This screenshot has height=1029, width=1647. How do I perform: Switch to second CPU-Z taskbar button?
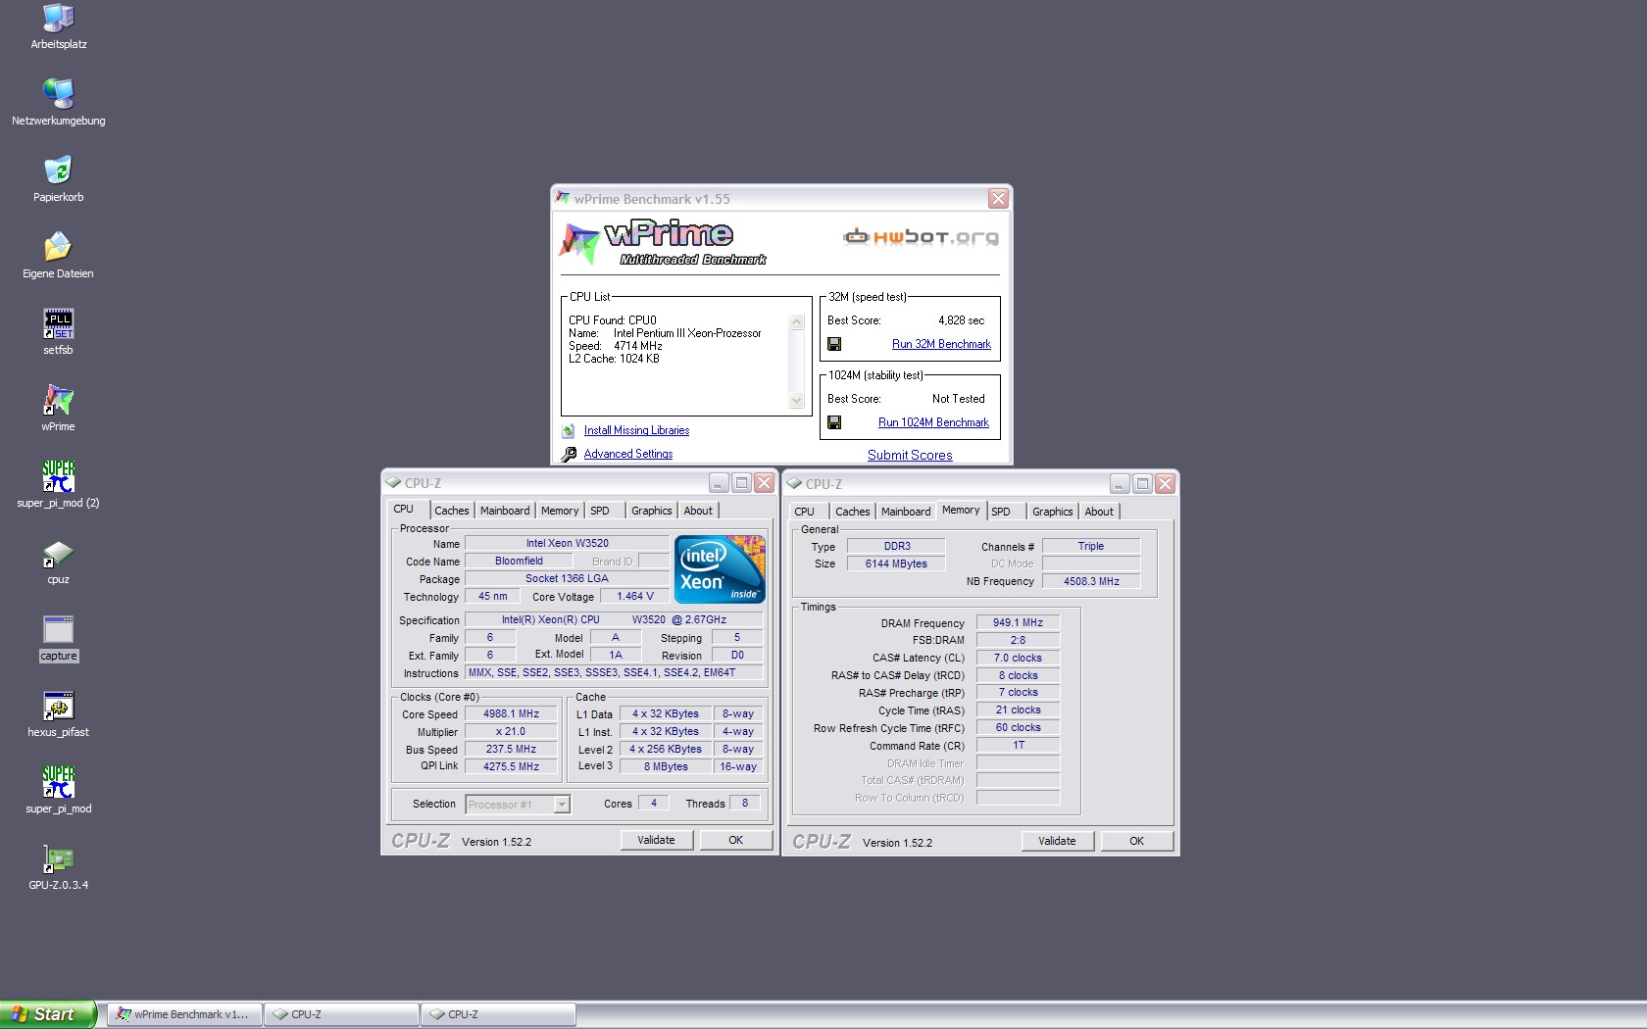tap(498, 1014)
